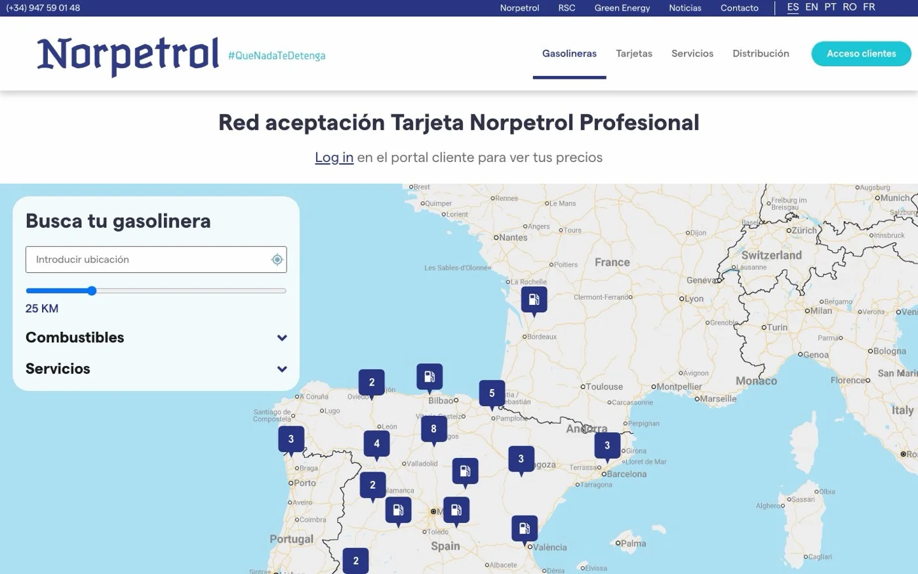Follow the Log in link
Viewport: 918px width, 574px height.
[334, 157]
